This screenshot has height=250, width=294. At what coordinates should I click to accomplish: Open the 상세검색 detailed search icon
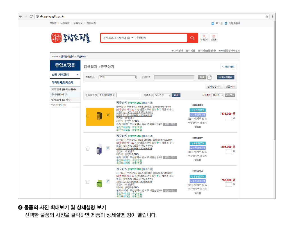tap(204, 38)
